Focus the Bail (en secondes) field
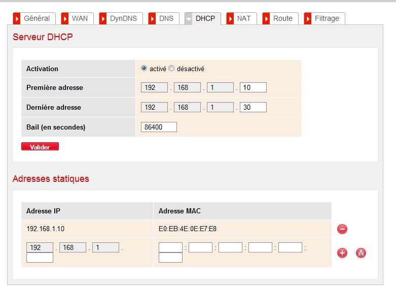The image size is (396, 286). 159,127
